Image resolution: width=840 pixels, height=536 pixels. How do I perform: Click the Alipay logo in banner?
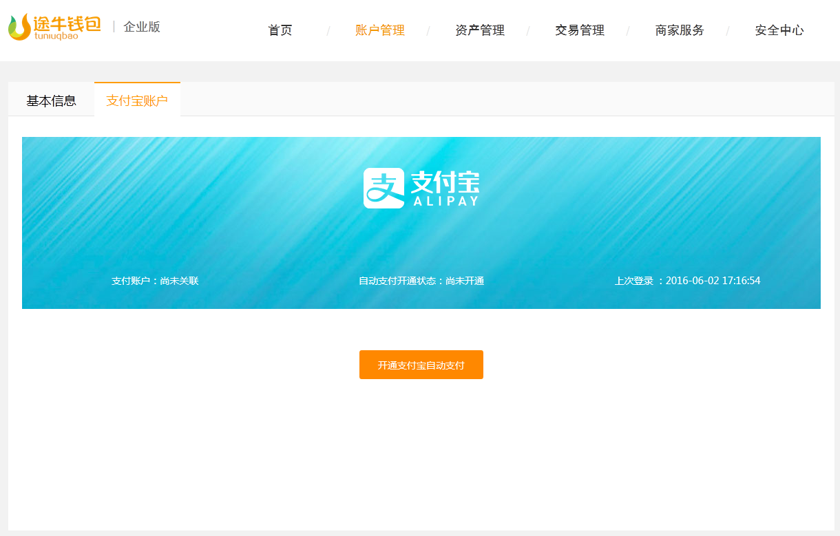click(x=421, y=188)
